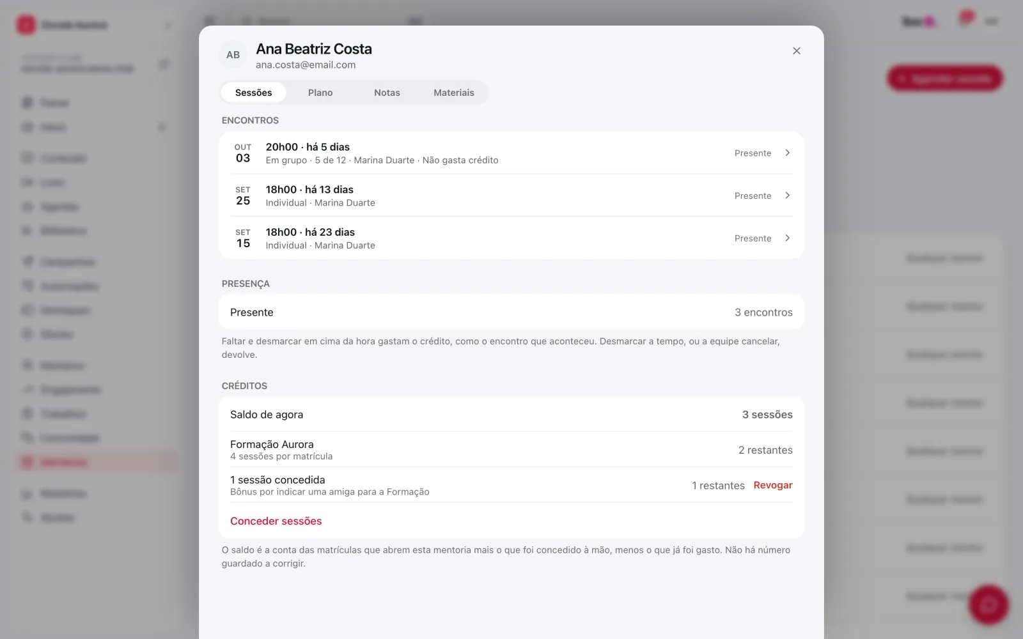Click the Presente label in the Presença section
The height and width of the screenshot is (639, 1023).
[251, 312]
